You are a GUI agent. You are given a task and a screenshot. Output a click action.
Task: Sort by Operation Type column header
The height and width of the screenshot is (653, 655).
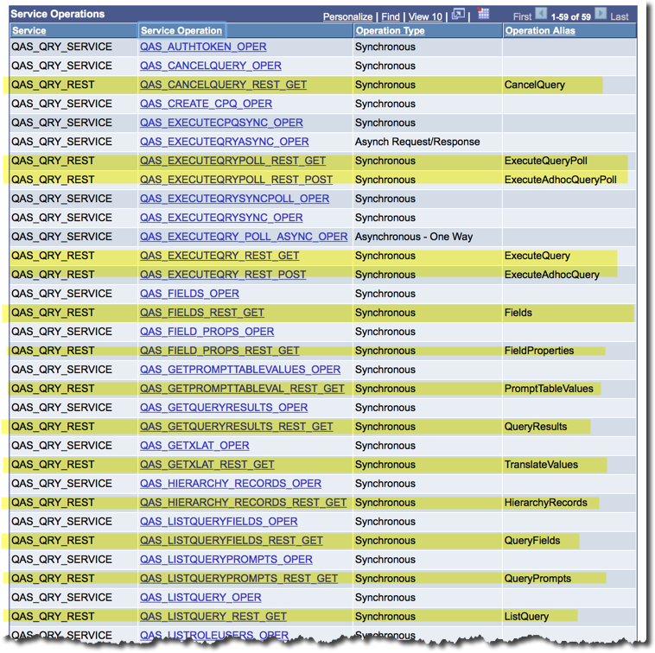pos(391,30)
